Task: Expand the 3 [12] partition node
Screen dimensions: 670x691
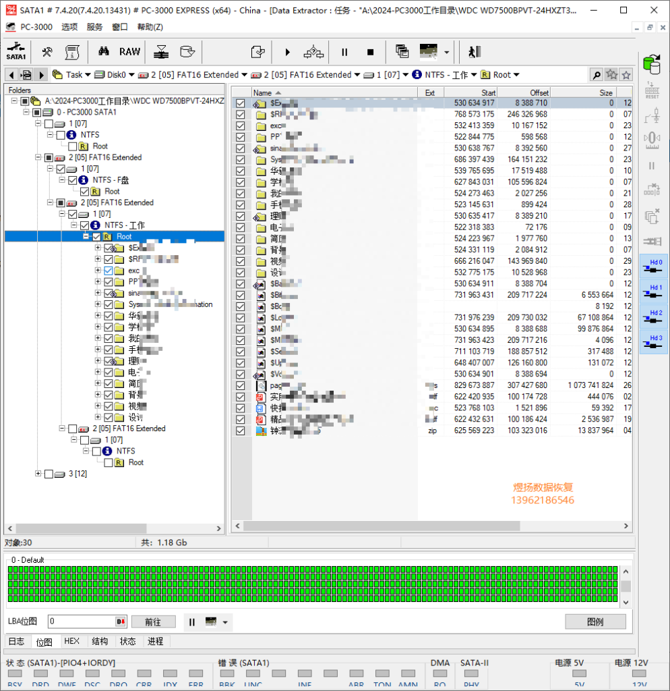Action: (38, 473)
